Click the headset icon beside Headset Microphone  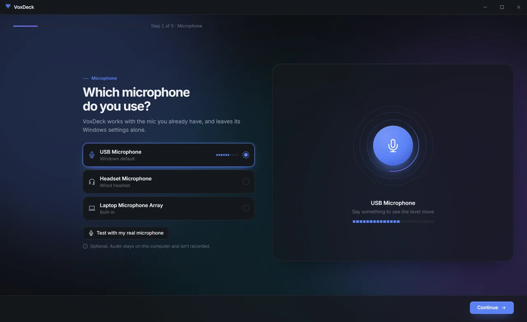pos(92,182)
